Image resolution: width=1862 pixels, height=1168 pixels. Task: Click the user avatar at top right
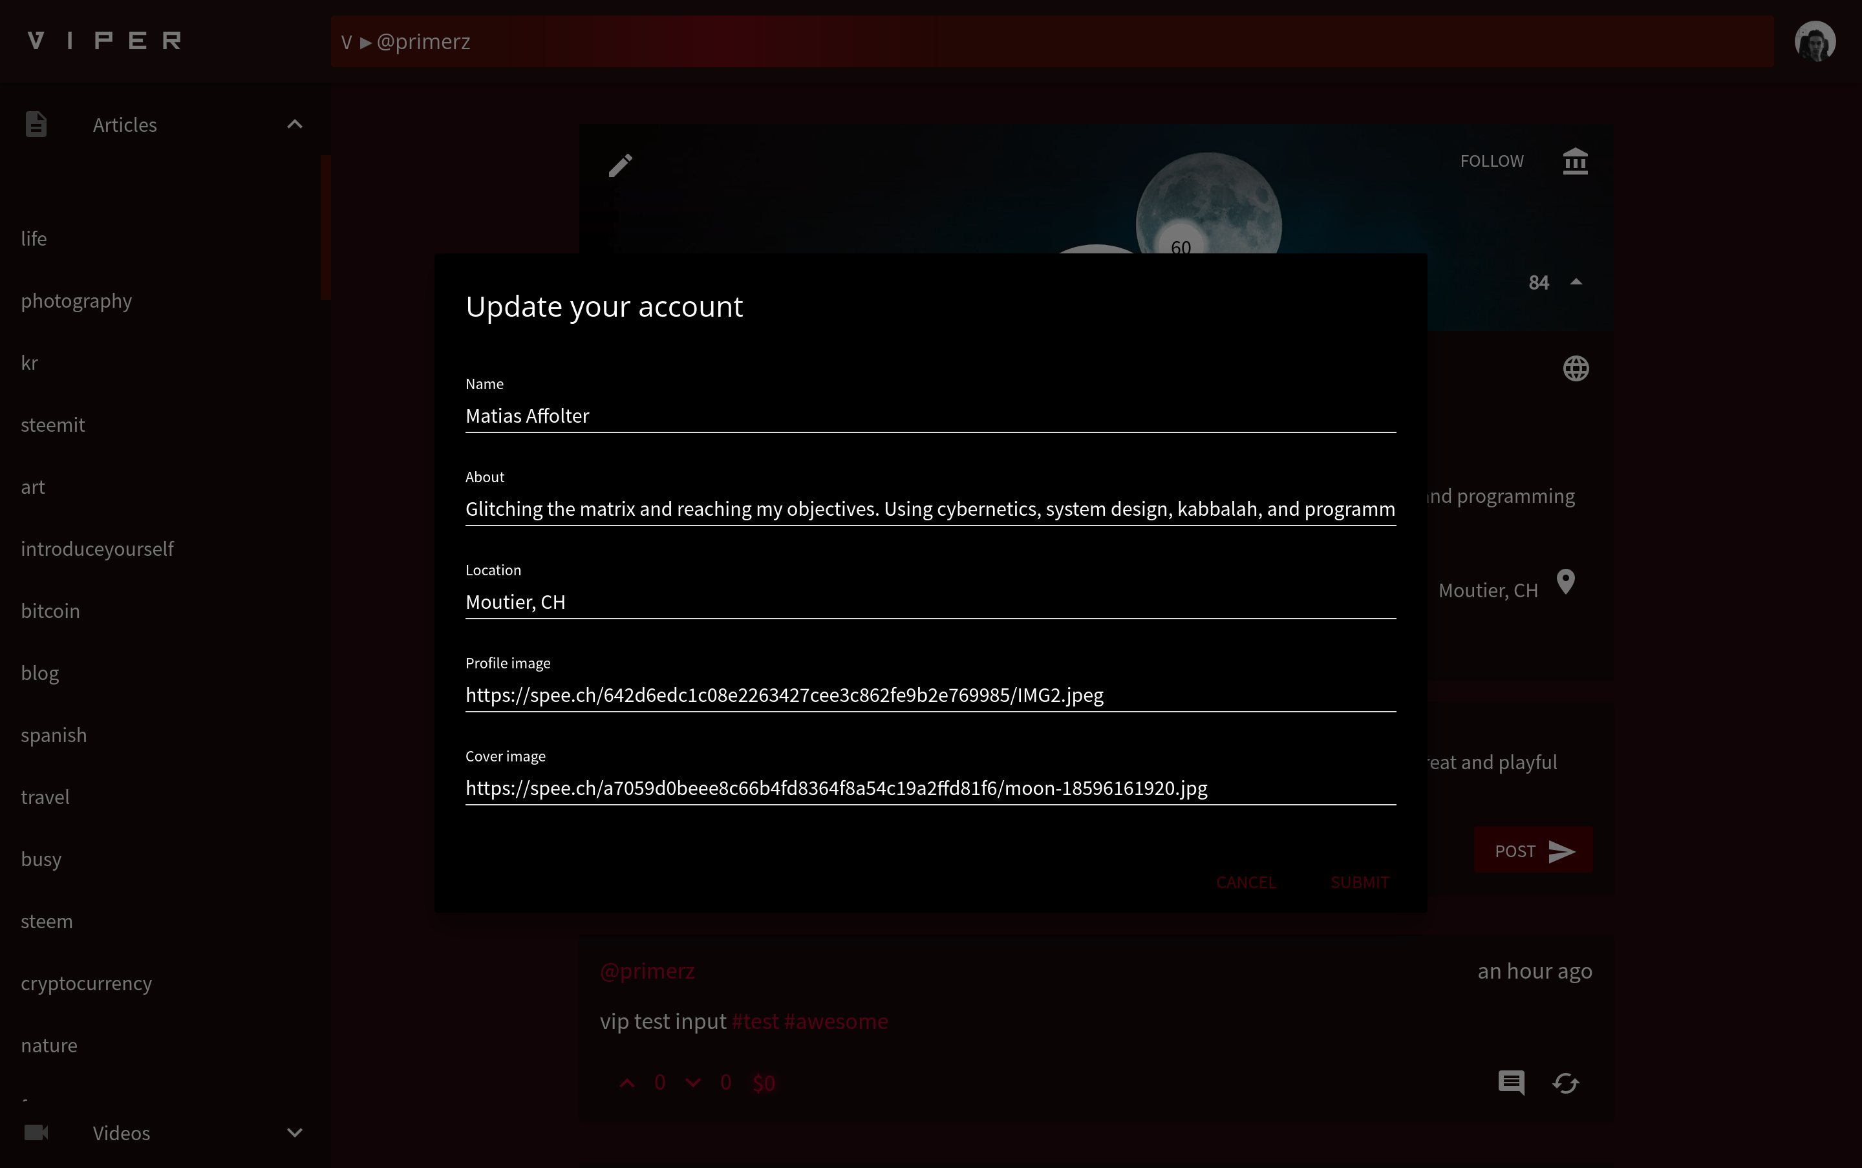tap(1815, 41)
